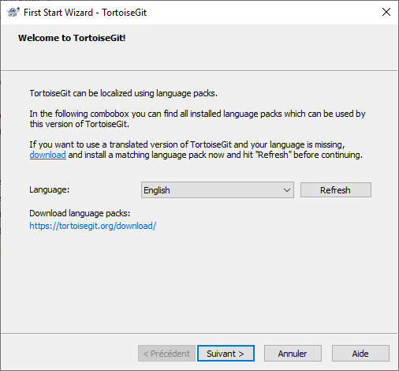Click the "Welcome to TortoiseGit!" heading
This screenshot has width=399, height=371.
72,38
